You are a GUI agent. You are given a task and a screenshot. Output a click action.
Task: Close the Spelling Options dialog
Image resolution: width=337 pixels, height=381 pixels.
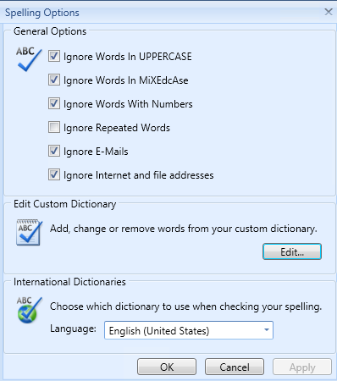click(x=329, y=12)
